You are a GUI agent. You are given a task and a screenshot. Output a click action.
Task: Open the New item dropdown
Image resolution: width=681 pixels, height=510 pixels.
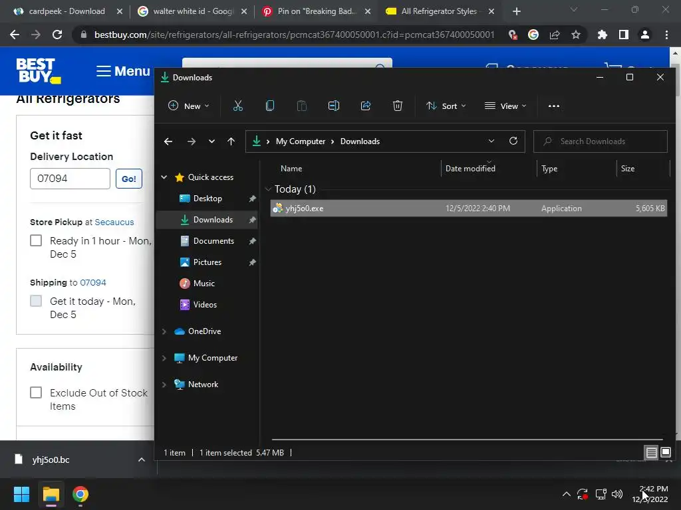(x=189, y=106)
